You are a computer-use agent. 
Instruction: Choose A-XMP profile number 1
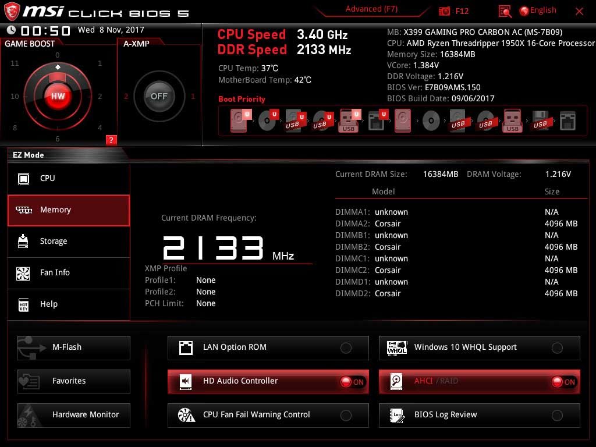(193, 96)
